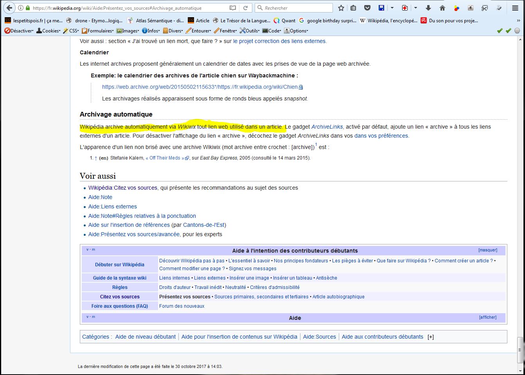Expand the Outils dropdown menu
Image resolution: width=525 pixels, height=375 pixels.
coord(250,31)
